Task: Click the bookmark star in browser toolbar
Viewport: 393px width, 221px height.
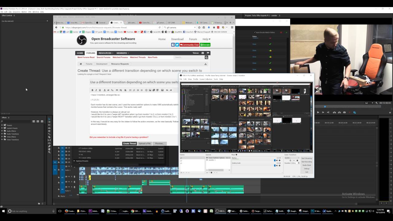Action: (199, 27)
